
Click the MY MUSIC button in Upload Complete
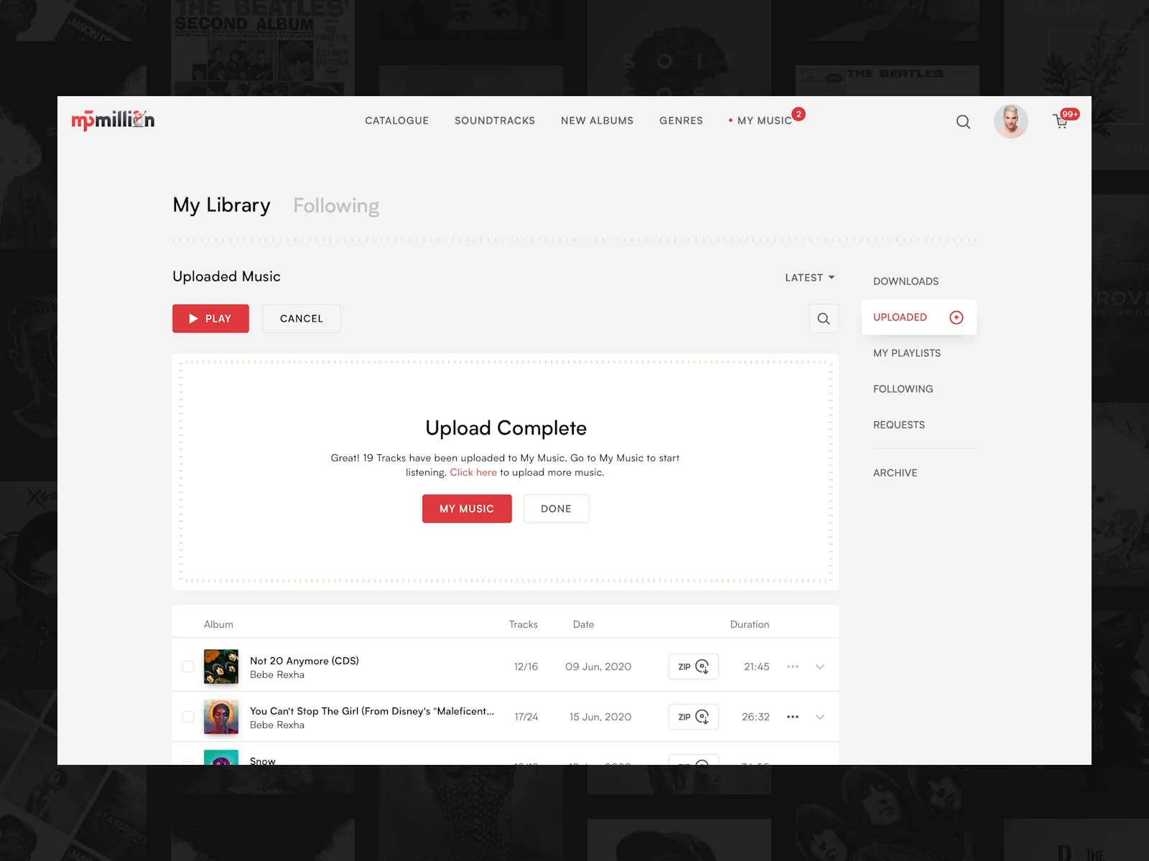[467, 509]
